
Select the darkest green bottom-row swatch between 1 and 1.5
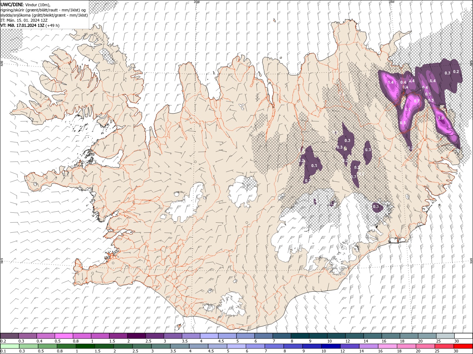click(x=85, y=346)
